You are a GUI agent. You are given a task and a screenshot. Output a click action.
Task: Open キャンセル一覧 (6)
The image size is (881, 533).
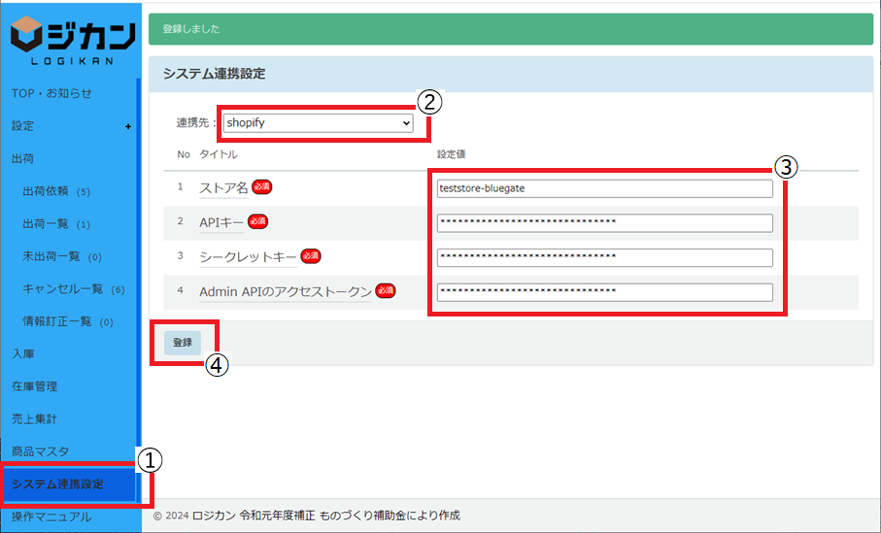pyautogui.click(x=73, y=289)
